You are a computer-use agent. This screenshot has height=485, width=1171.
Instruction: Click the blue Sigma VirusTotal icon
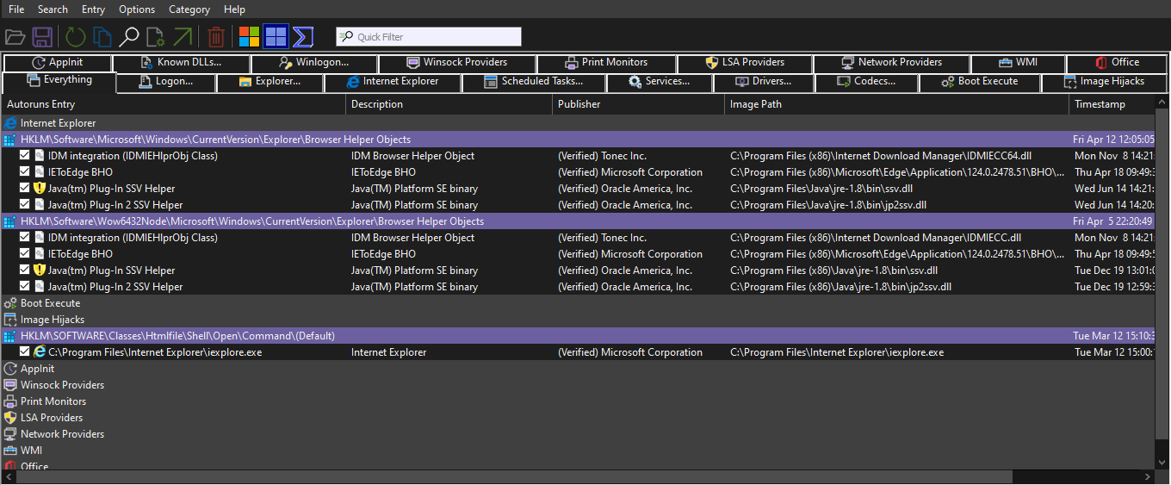[x=302, y=37]
